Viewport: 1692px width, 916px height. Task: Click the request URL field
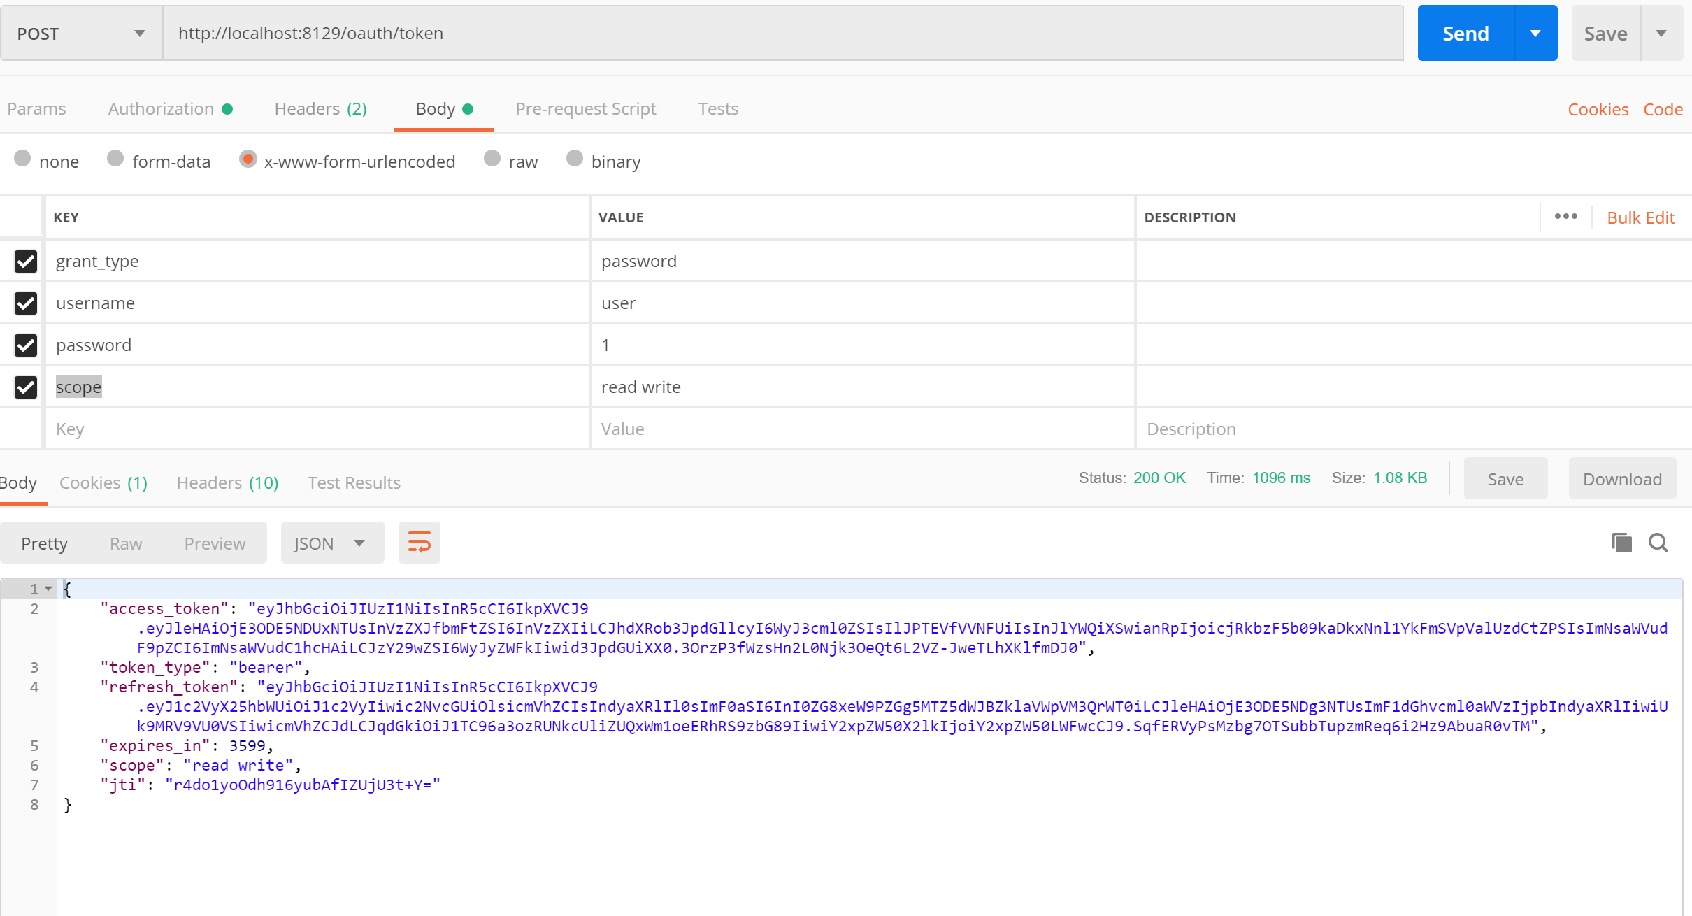pyautogui.click(x=783, y=34)
